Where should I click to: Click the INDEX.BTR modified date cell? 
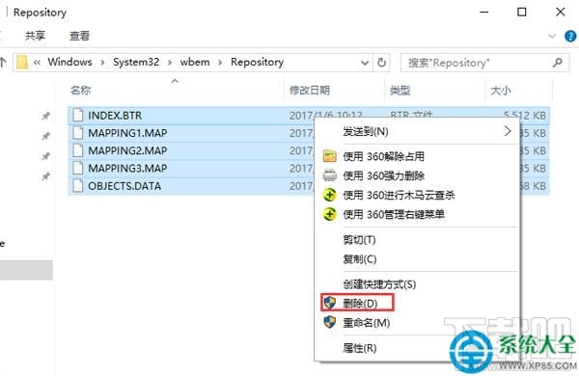pos(326,115)
